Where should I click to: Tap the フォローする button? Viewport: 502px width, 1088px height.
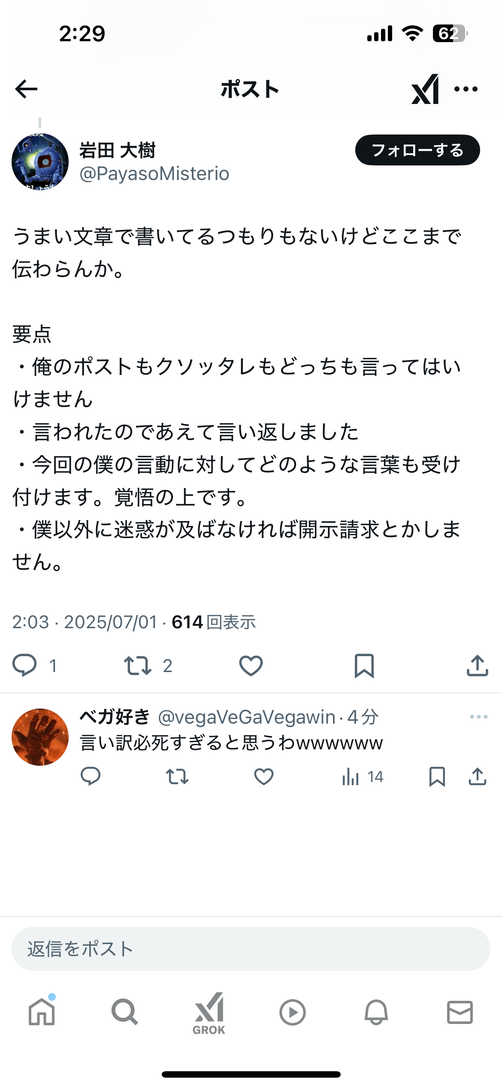point(417,150)
